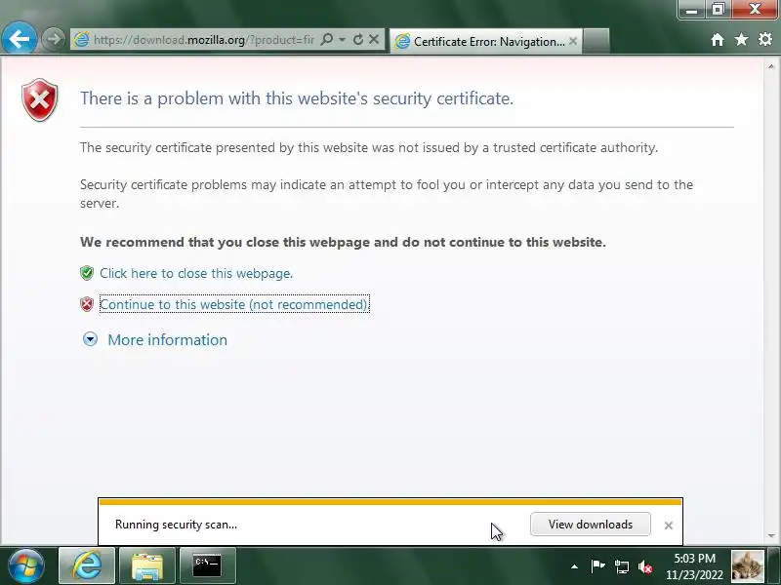Show hidden tray icons arrow
The width and height of the screenshot is (781, 585).
pos(574,566)
